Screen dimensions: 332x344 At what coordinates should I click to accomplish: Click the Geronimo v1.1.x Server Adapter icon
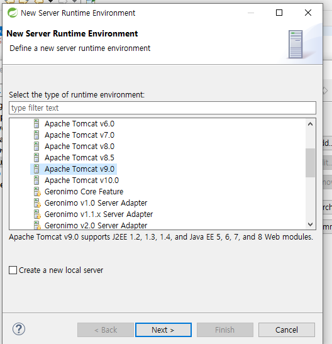[37, 214]
